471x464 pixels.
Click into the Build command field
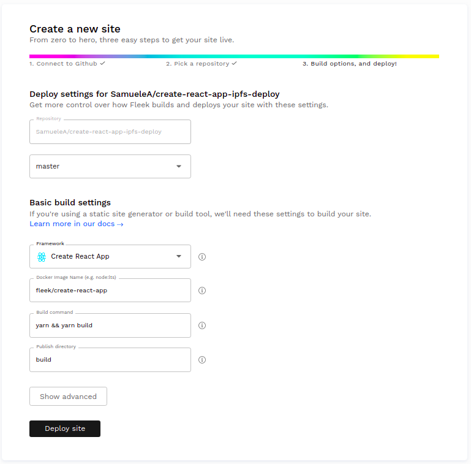[110, 325]
